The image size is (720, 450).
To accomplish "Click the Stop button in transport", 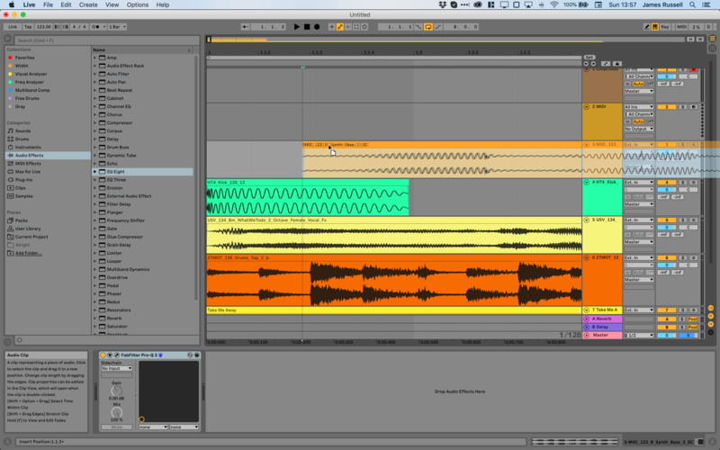I will coord(306,27).
